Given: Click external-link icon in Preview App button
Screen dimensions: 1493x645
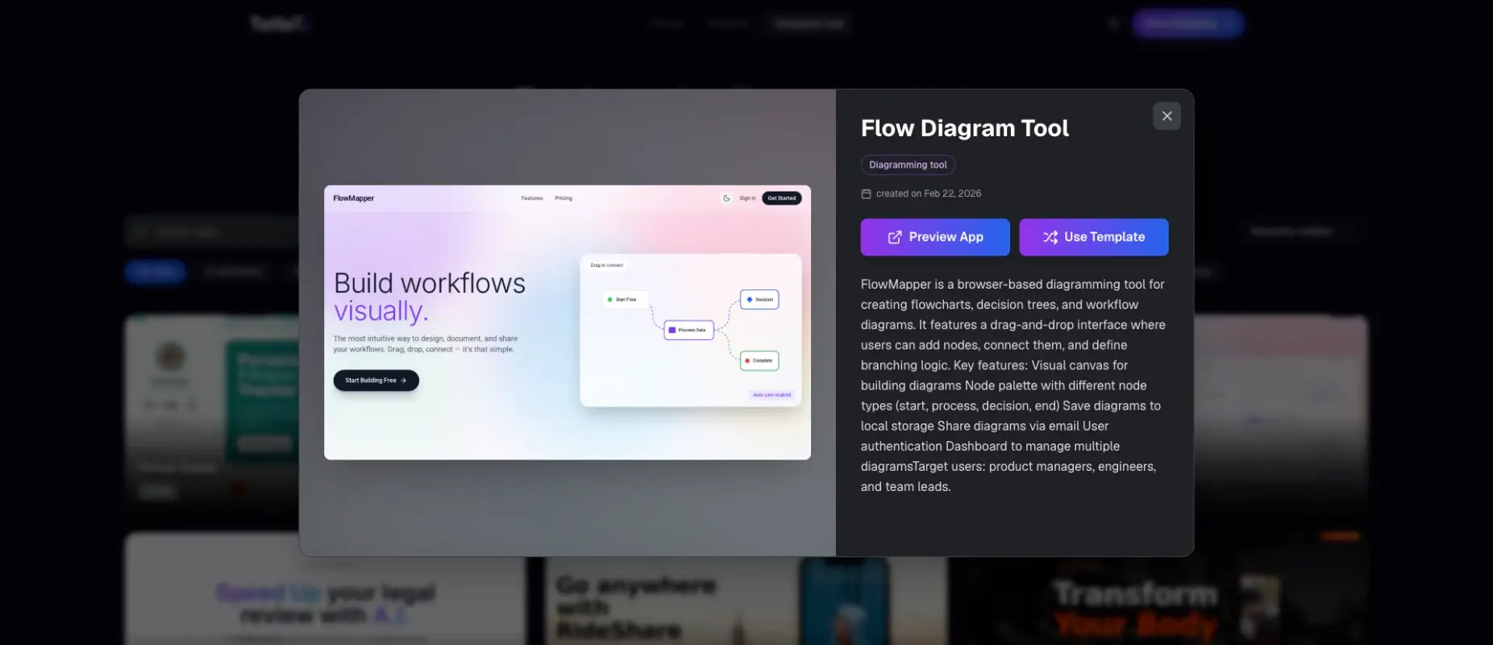Looking at the screenshot, I should point(895,237).
